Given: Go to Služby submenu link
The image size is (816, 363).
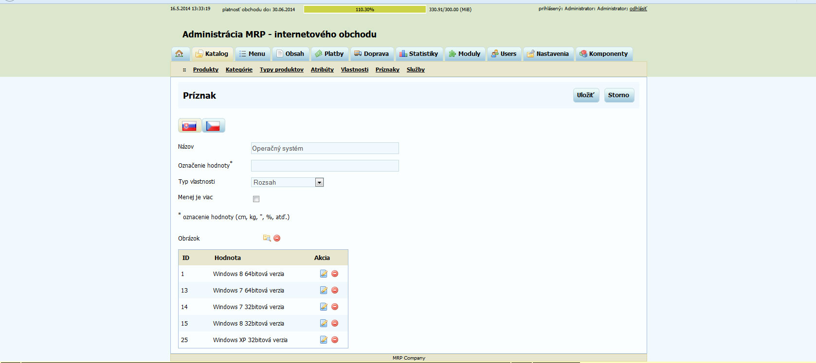Looking at the screenshot, I should [x=416, y=69].
